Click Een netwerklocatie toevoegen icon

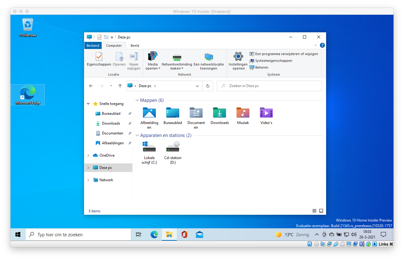[208, 57]
